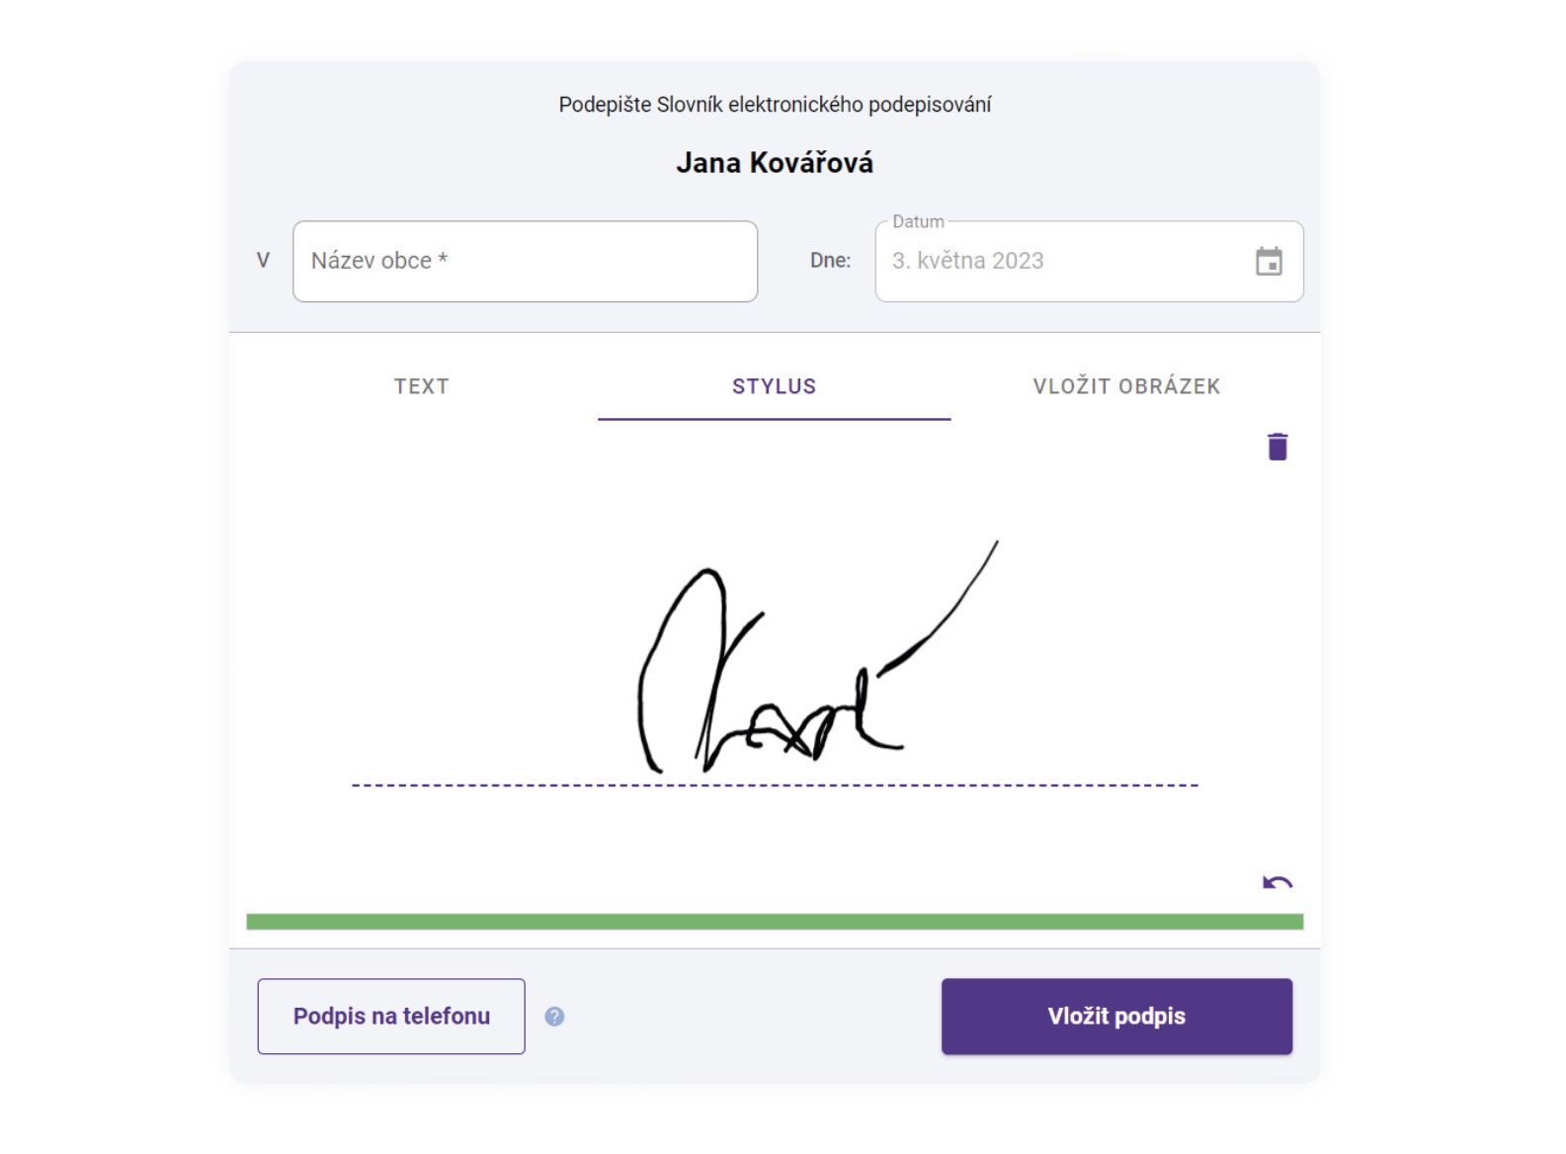Open the VLOŽIT OBRÁZEK tab
Screen dimensions: 1566x1154
[x=1126, y=386]
